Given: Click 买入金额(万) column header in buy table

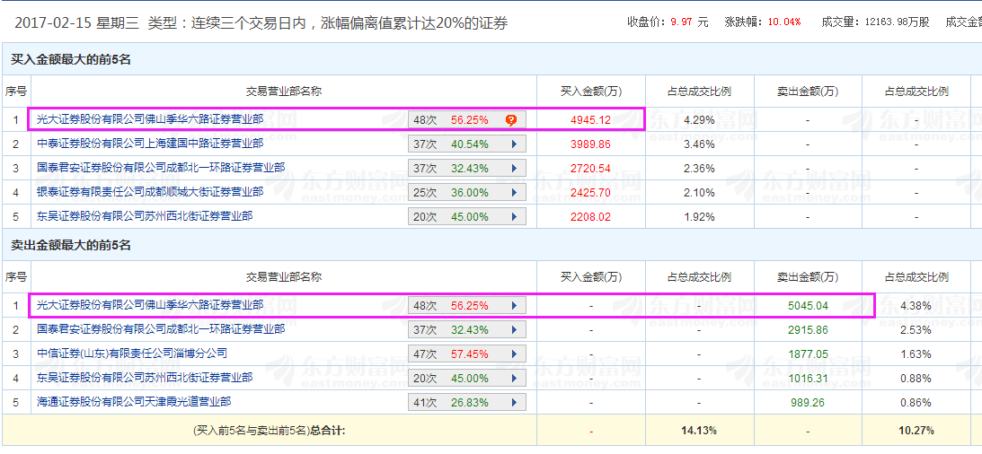Looking at the screenshot, I should click(x=590, y=91).
